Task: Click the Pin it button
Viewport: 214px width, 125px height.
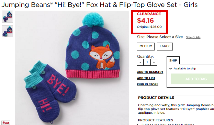Action: click(x=6, y=123)
